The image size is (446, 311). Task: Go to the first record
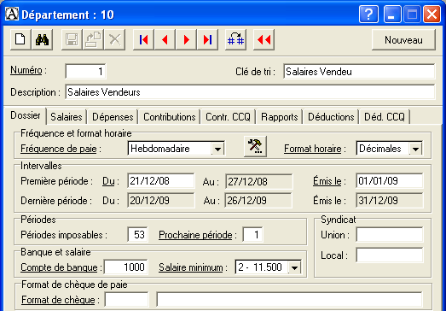[x=143, y=39]
